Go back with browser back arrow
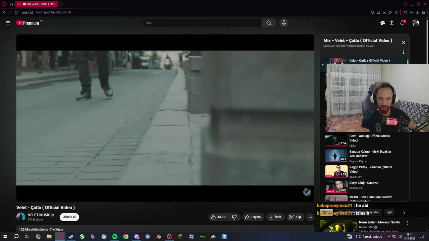 click(4, 12)
